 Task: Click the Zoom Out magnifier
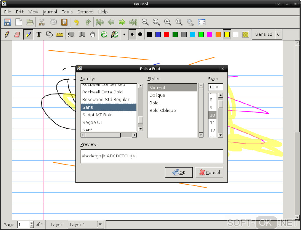(x=145, y=22)
